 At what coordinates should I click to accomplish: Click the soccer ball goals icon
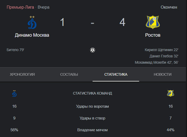tap(93, 50)
